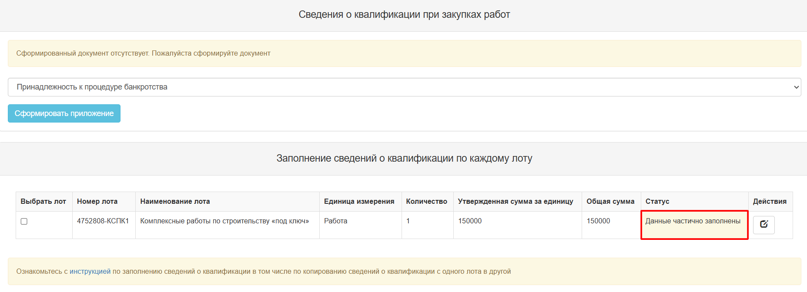807x292 pixels.
Task: Select the Работа unit cell
Action: [x=335, y=221]
